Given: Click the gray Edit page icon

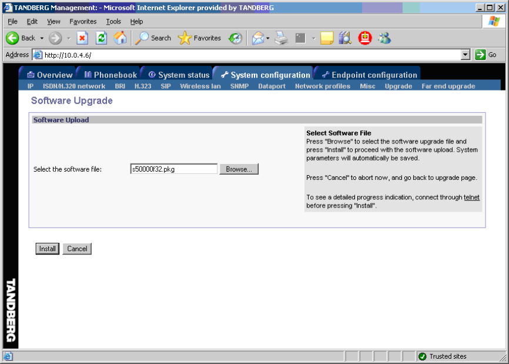Looking at the screenshot, I should 300,38.
